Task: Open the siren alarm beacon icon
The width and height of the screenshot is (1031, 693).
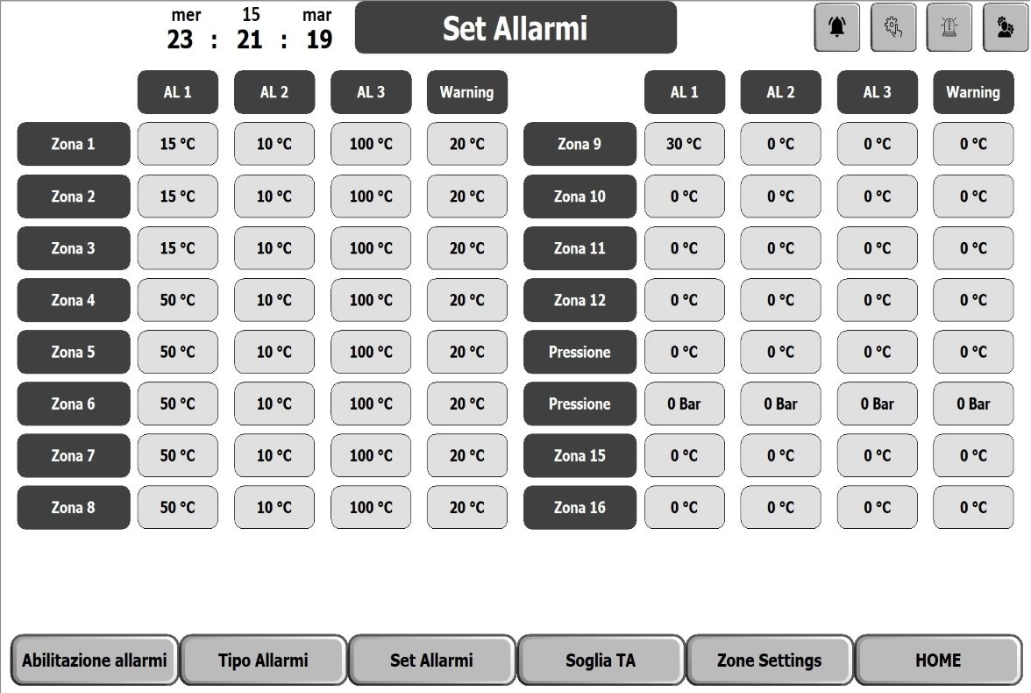Action: (949, 27)
